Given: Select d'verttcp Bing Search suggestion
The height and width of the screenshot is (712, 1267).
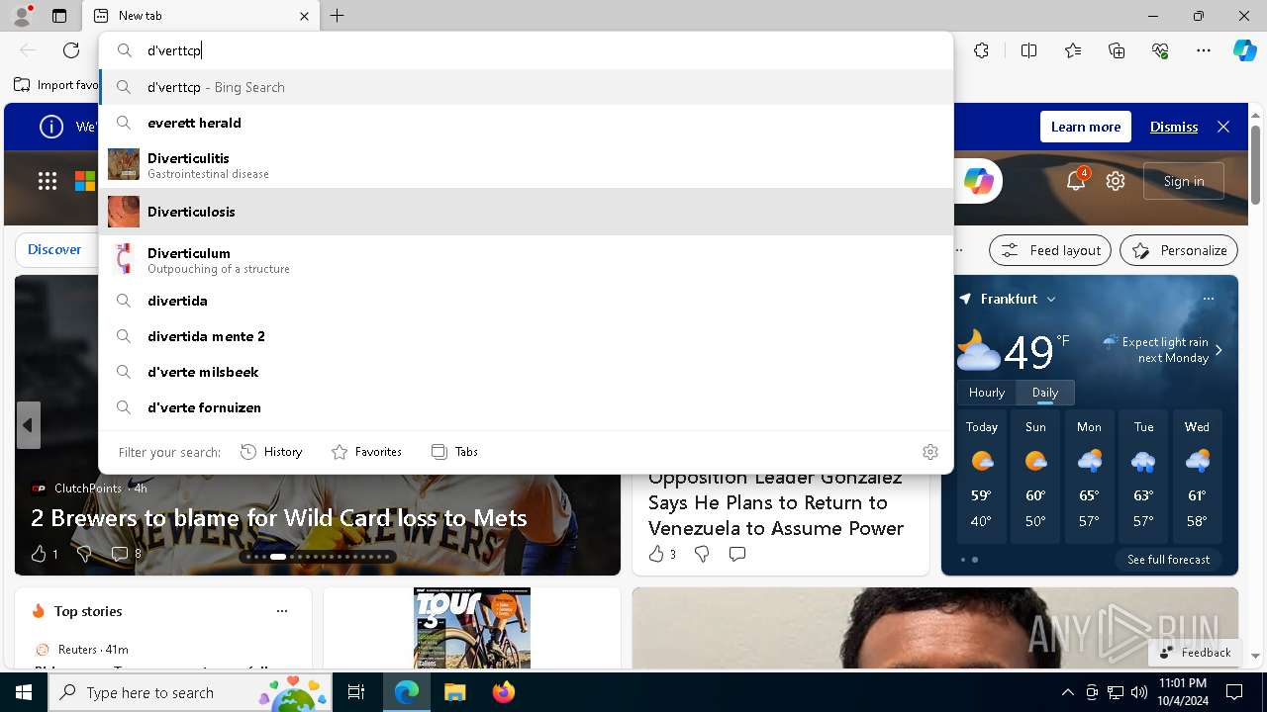Looking at the screenshot, I should coord(526,87).
